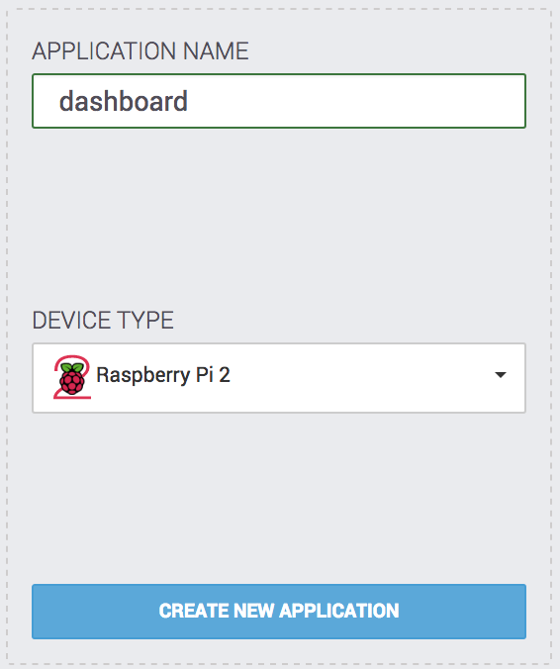Place the cursor after the dashboard text
The image size is (560, 669).
point(189,101)
